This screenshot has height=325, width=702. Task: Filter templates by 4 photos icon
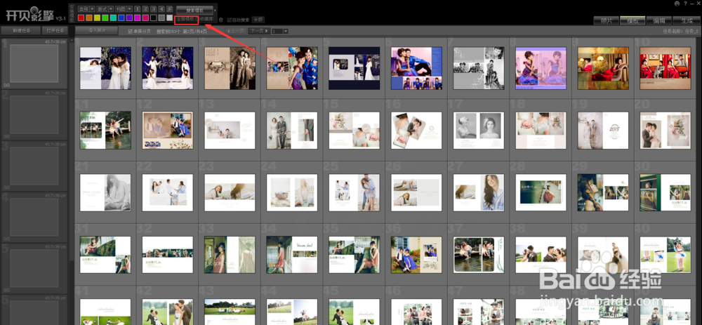click(x=161, y=9)
